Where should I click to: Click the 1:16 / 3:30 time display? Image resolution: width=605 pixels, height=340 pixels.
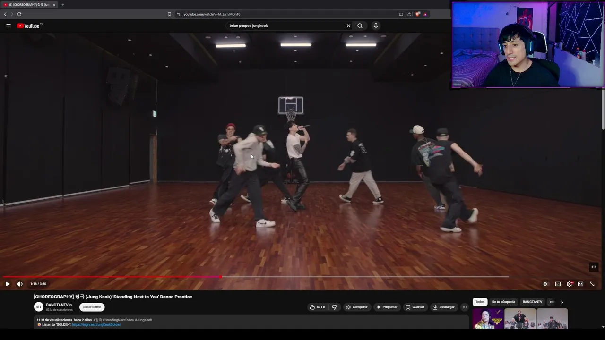38,284
